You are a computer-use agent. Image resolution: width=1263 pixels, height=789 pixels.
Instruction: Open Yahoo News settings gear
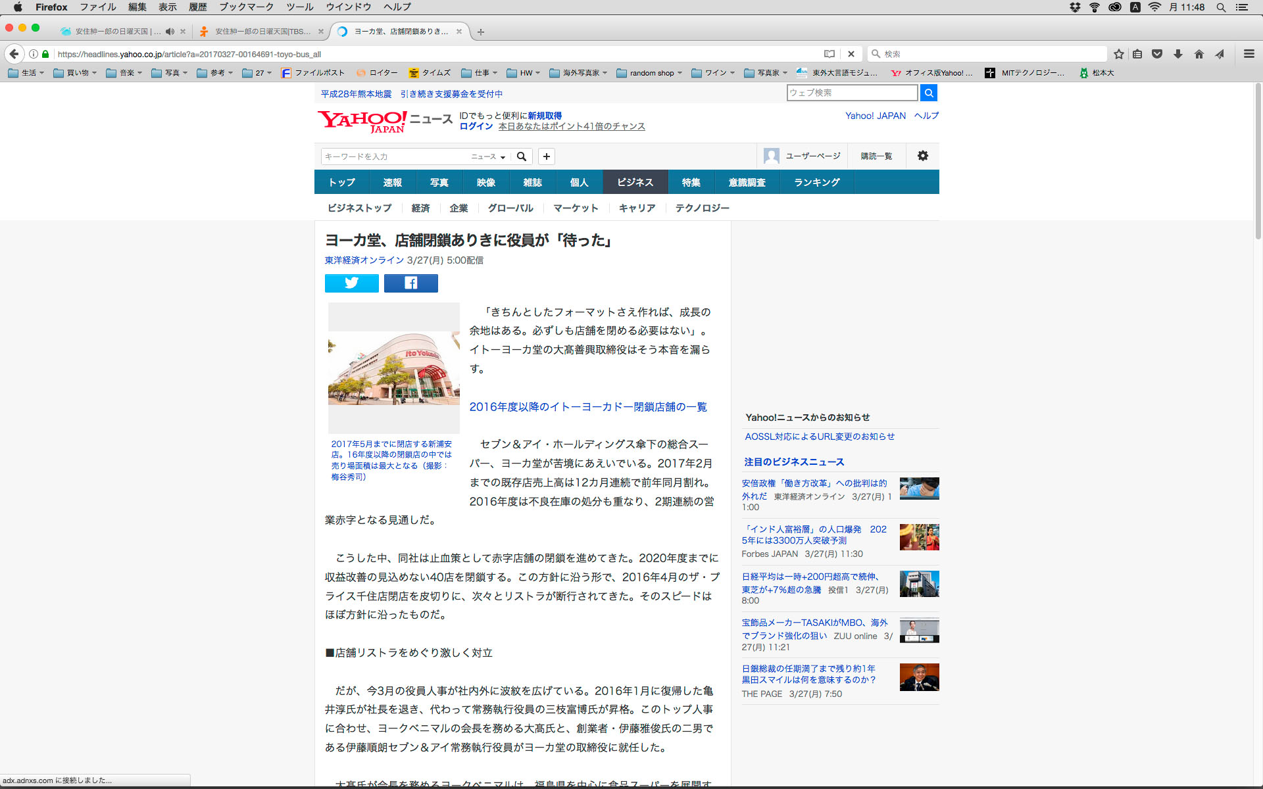[x=922, y=156]
